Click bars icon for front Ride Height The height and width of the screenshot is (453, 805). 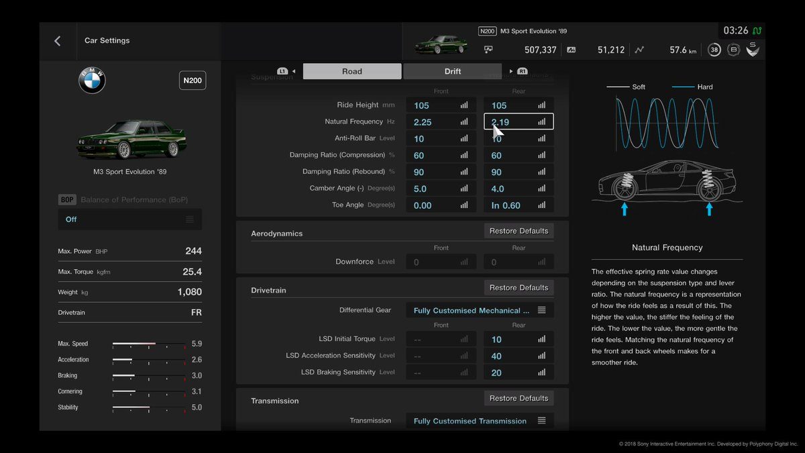point(464,105)
